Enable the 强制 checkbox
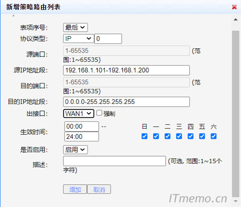Viewport: 241px width, 207px height. pyautogui.click(x=99, y=113)
